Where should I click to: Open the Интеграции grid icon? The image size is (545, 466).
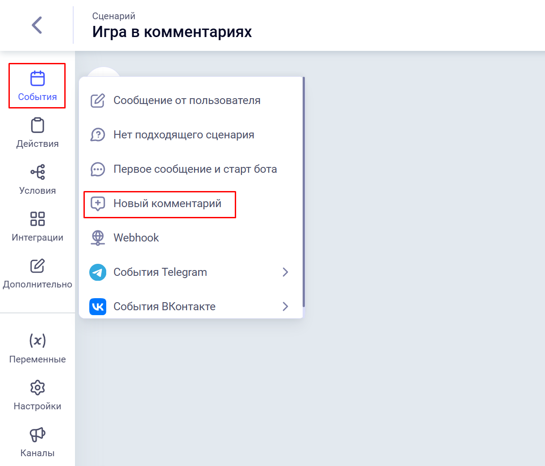pyautogui.click(x=37, y=219)
